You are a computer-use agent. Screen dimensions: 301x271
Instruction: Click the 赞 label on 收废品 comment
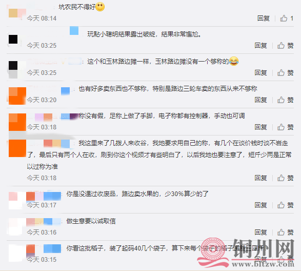(290, 205)
